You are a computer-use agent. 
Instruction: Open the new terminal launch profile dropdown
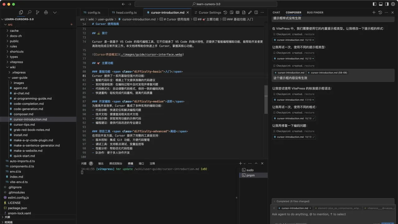(244, 163)
